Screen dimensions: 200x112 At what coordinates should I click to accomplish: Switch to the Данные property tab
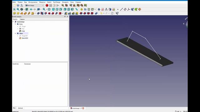(20, 108)
